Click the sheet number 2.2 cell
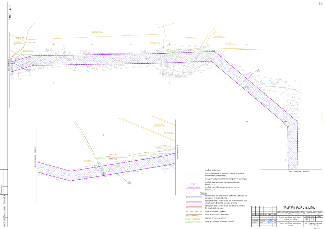Viewport: 325px width, 229px height. [x=312, y=219]
